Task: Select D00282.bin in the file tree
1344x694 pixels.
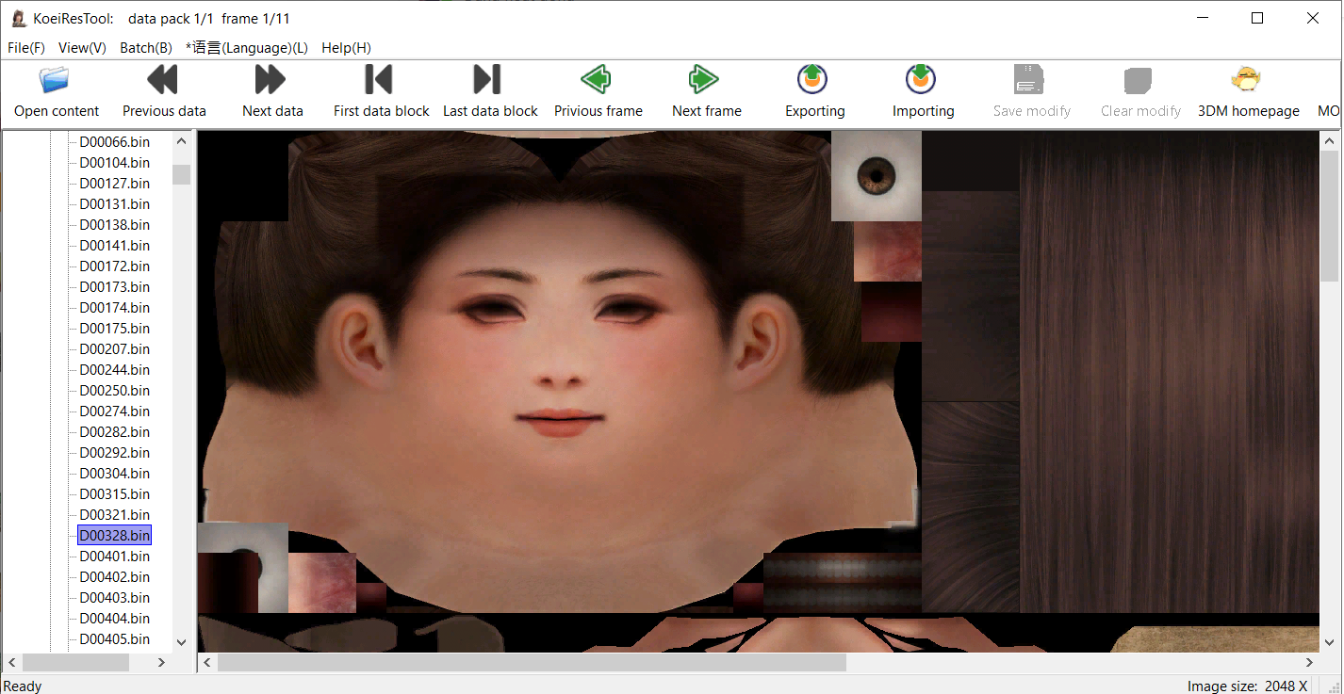Action: click(114, 432)
